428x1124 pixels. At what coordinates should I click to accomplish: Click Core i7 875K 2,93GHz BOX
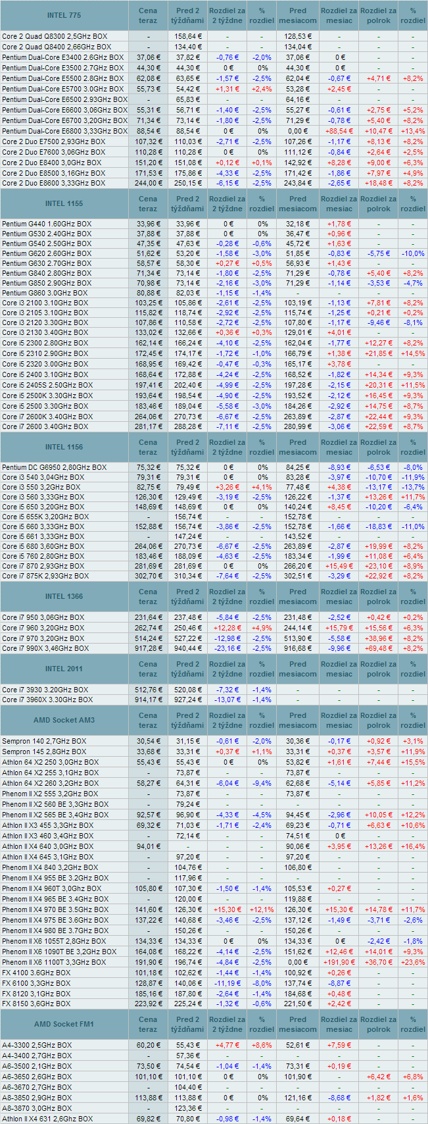point(45,576)
